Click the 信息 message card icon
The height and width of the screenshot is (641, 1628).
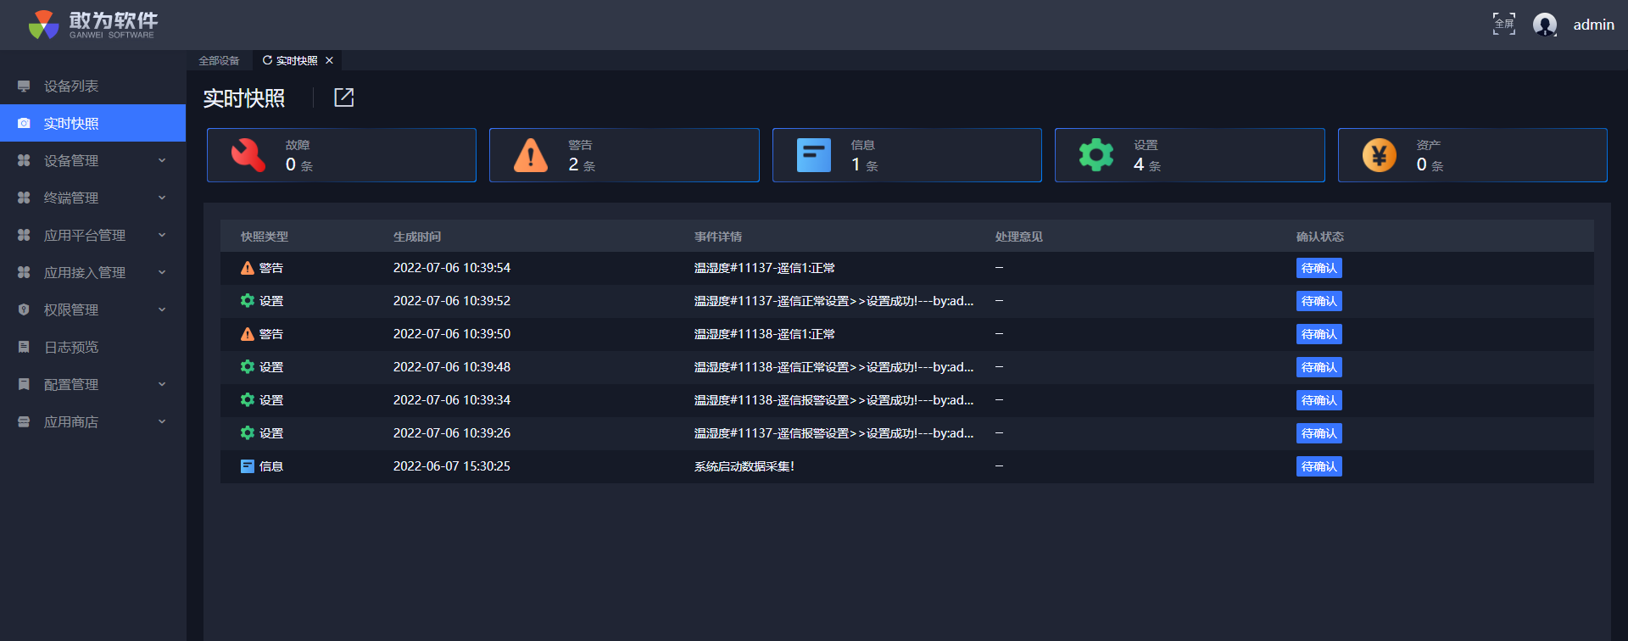click(814, 155)
